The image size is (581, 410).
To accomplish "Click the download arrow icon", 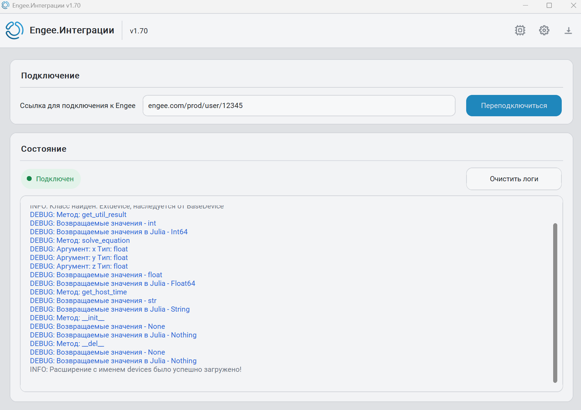I will pyautogui.click(x=568, y=31).
